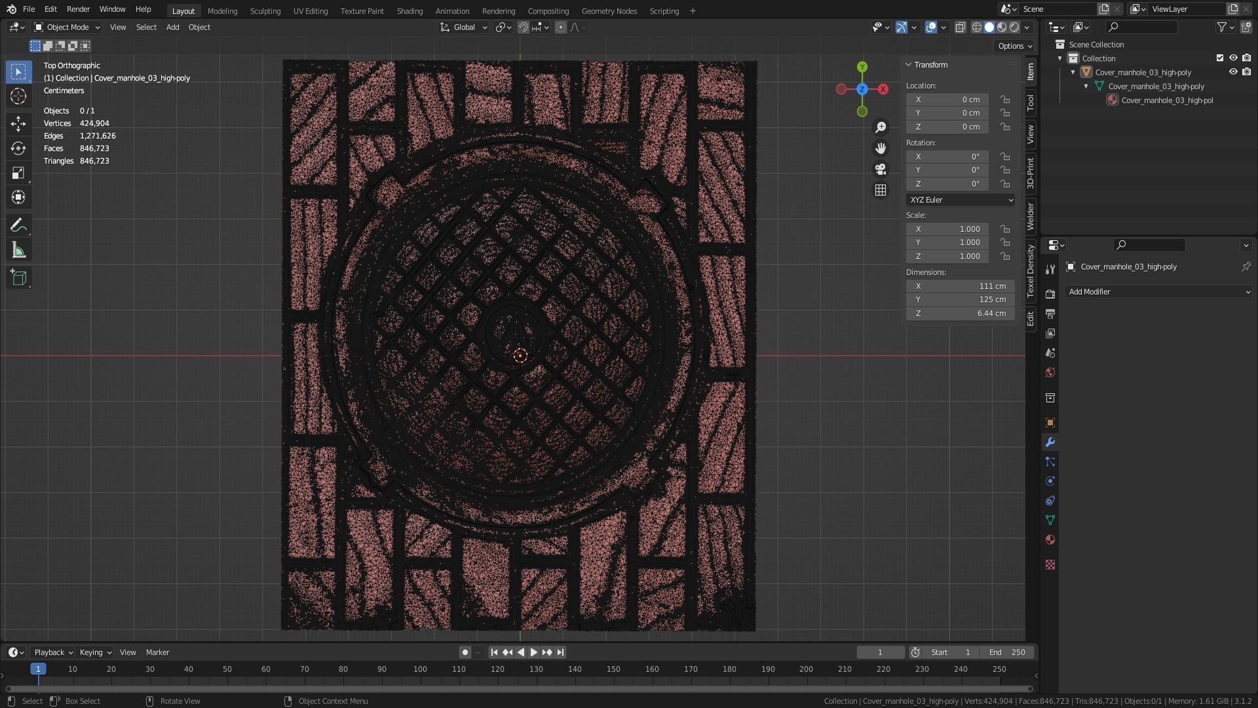Click the timeline horizontal scrollbar

520,689
